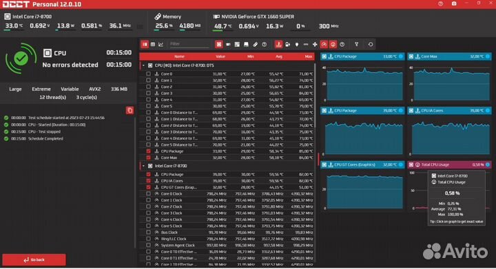
Task: Click Core Max graph header
Action: tap(449, 56)
